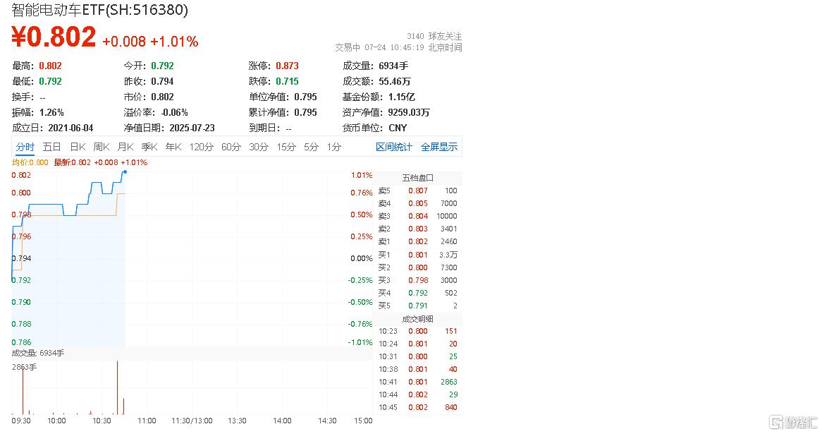Viewport: 822px width, 434px height.
Task: Show the 15分 interval chart
Action: (286, 147)
